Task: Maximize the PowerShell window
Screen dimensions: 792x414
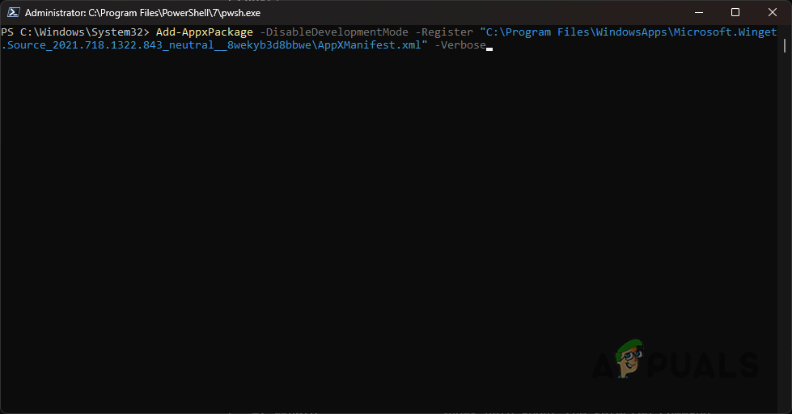Action: tap(735, 13)
